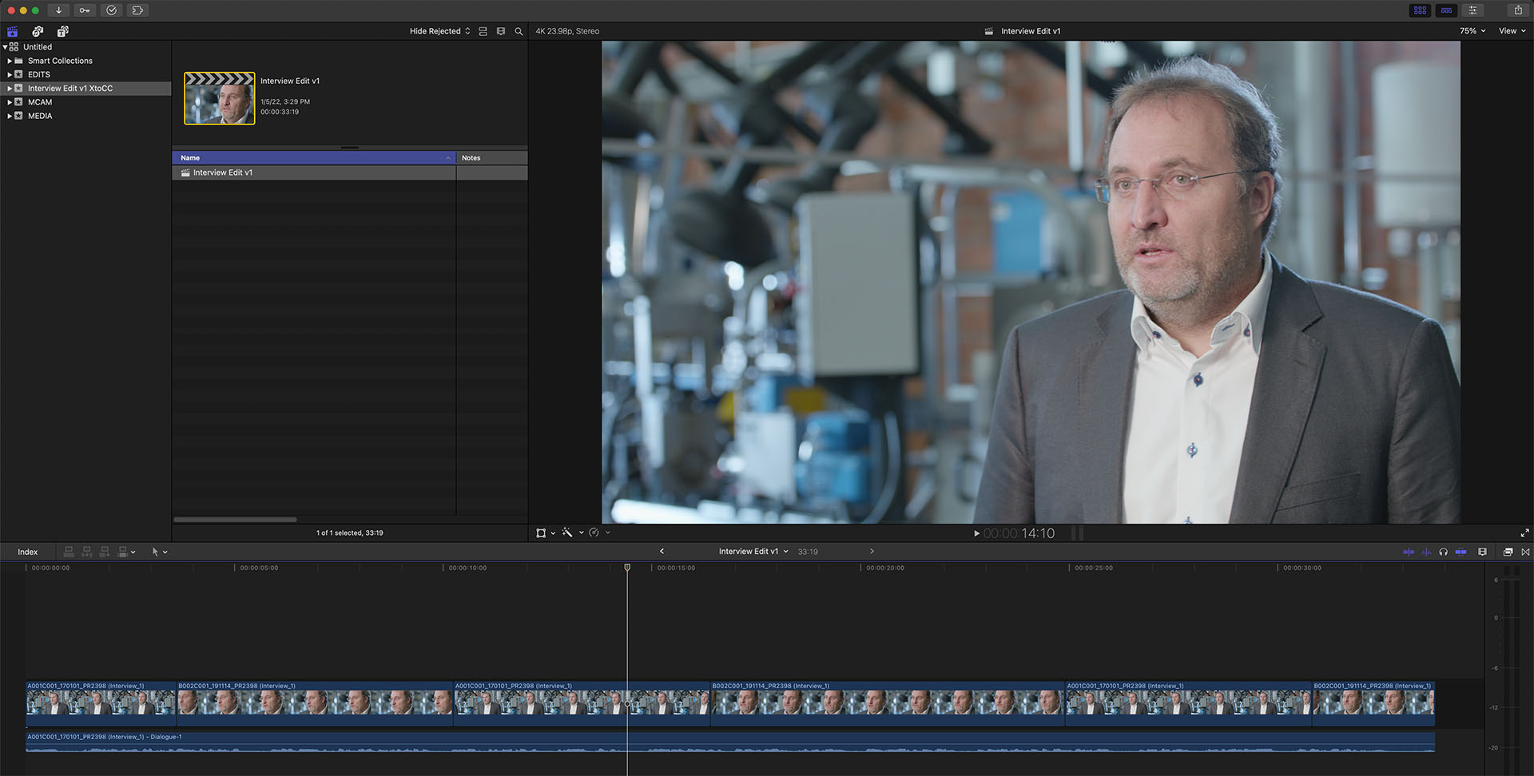Open the Transform tool in viewer
The image size is (1534, 776).
pos(541,533)
